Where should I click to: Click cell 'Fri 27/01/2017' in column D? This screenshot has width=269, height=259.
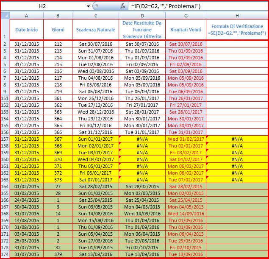point(142,105)
